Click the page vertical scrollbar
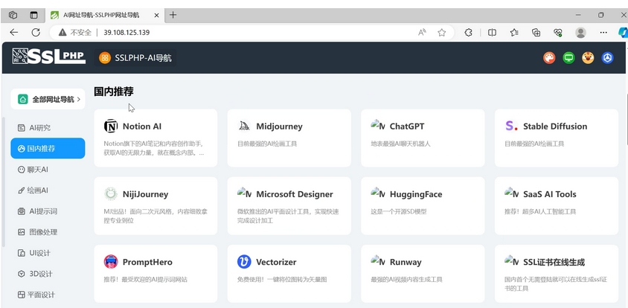Viewport: 628px width, 308px height. pyautogui.click(x=627, y=118)
